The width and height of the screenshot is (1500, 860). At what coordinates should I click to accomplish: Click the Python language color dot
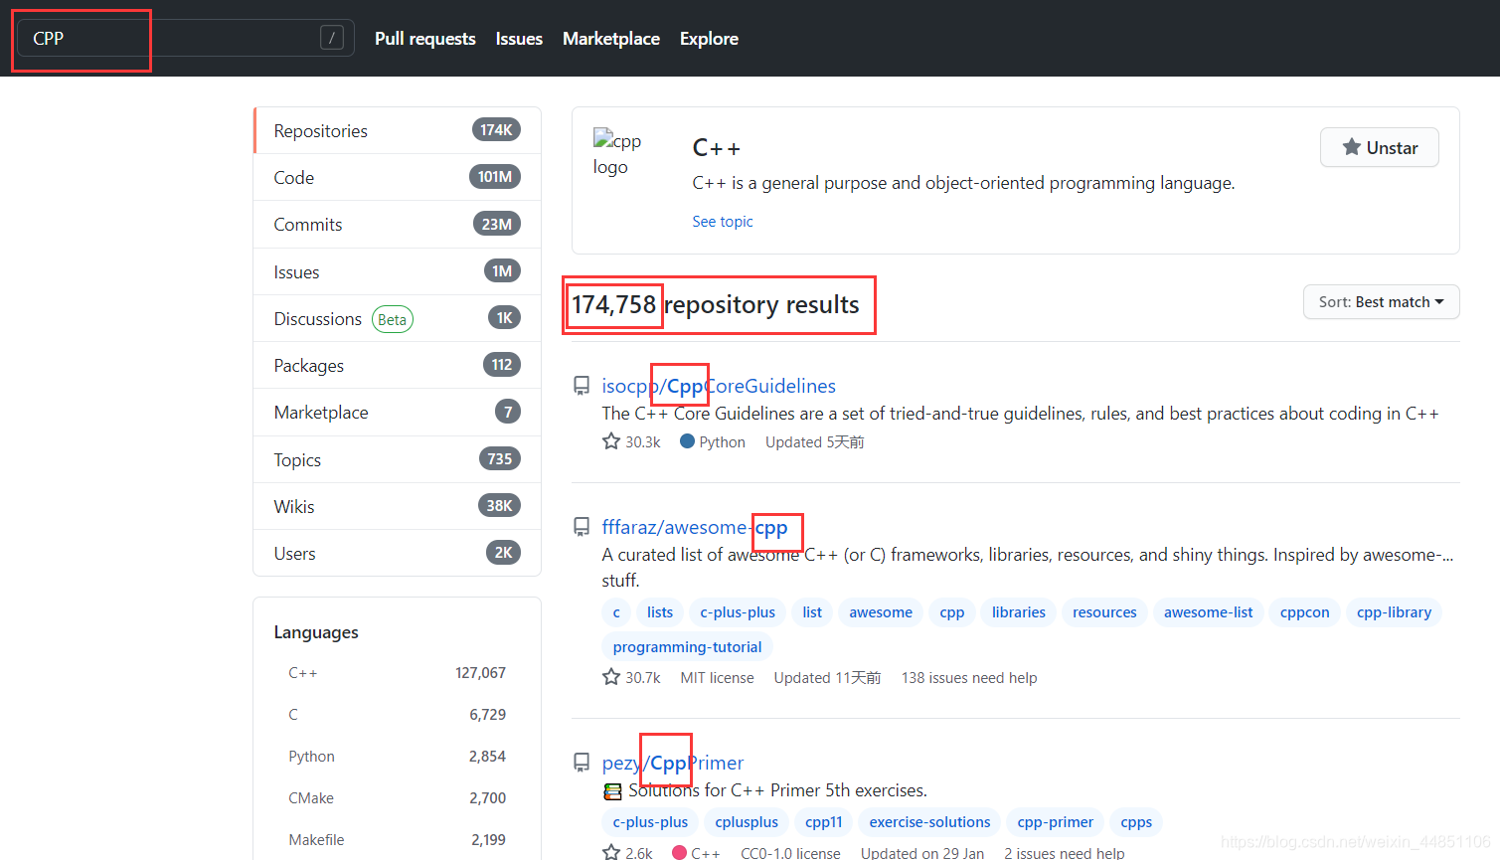[x=687, y=441]
